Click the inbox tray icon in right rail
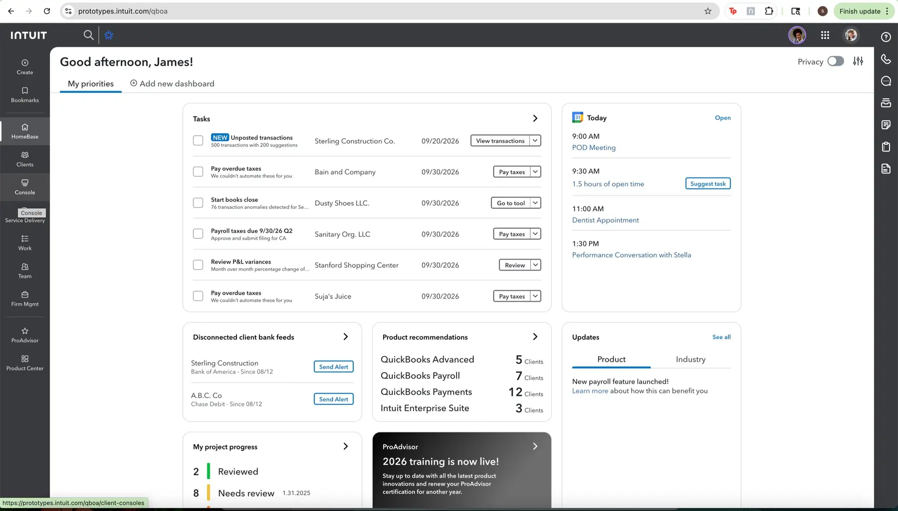This screenshot has height=511, width=898. click(886, 103)
